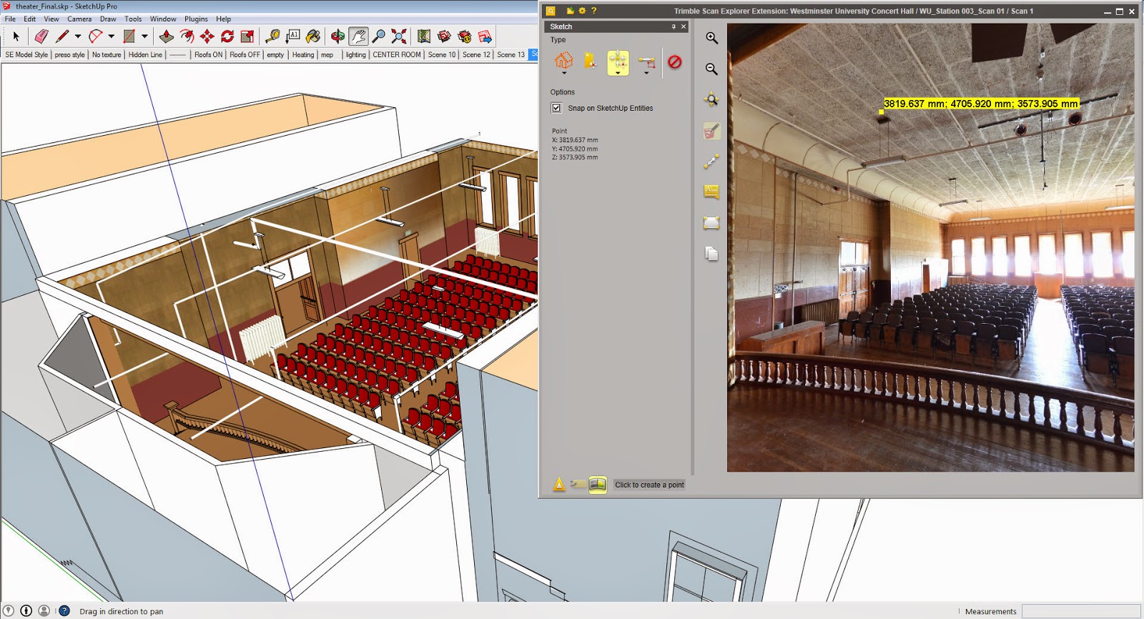Select the SketchUp Zoom magnifier tool
The height and width of the screenshot is (619, 1144).
click(379, 36)
